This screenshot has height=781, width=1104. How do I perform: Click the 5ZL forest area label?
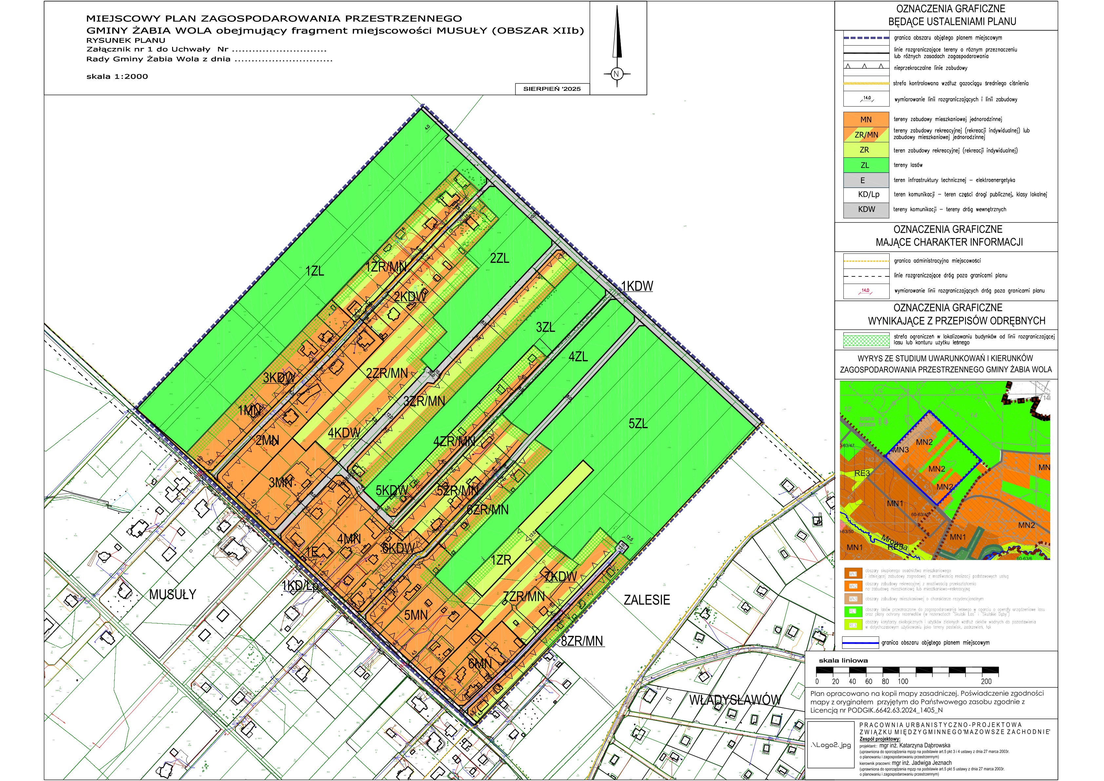[638, 424]
